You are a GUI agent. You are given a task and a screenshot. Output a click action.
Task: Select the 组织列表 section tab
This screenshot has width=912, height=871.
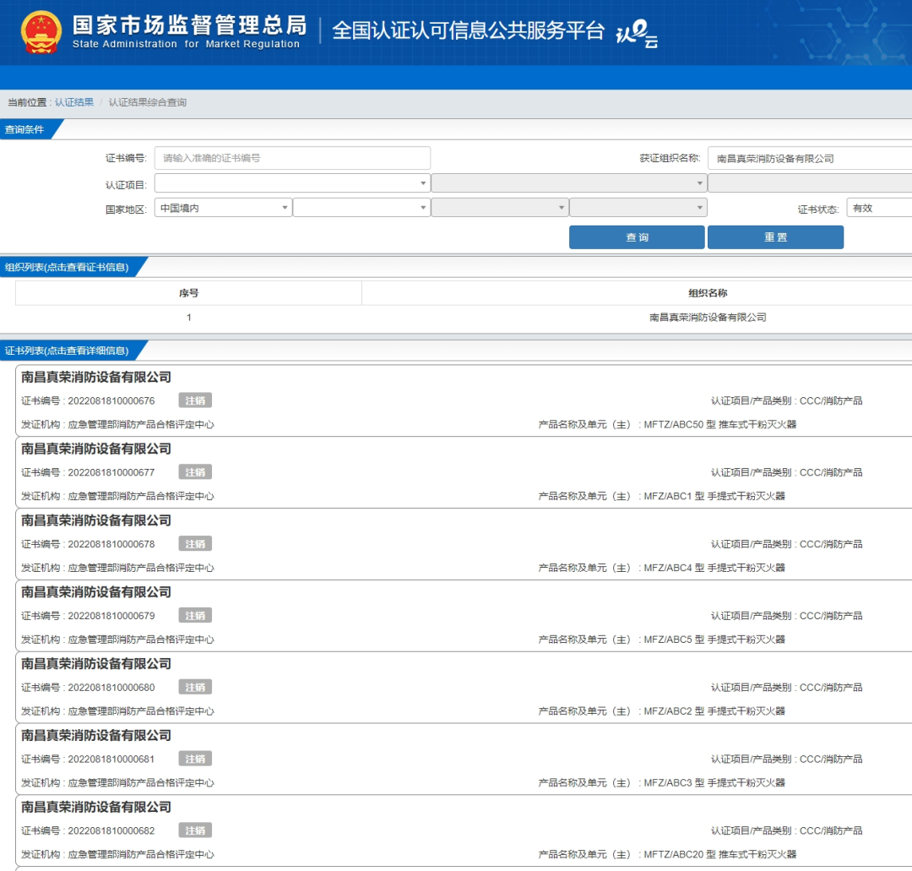(67, 267)
